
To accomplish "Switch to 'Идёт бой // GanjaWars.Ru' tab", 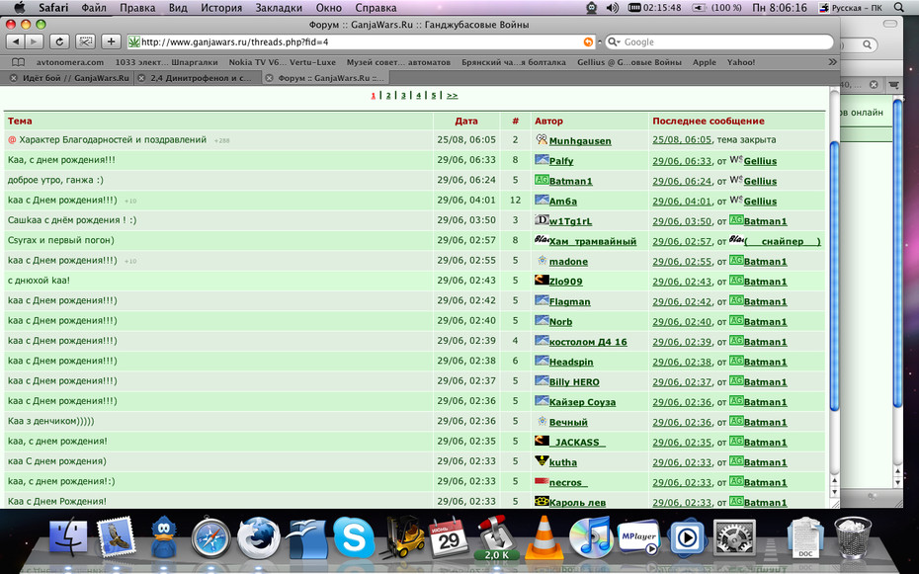I will coord(76,78).
